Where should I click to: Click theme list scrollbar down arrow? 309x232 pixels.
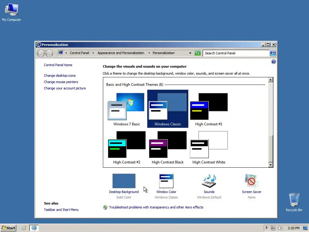click(271, 165)
